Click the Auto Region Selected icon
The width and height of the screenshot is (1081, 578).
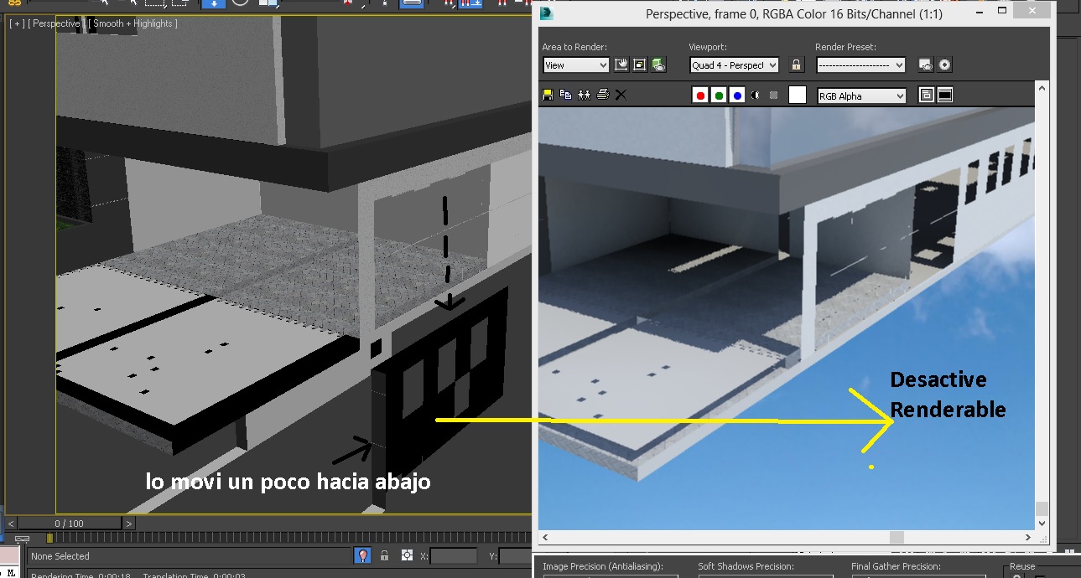click(640, 65)
